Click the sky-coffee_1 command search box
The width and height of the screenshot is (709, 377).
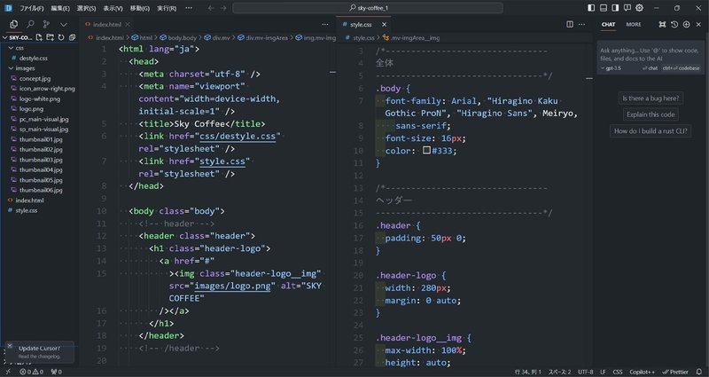tap(368, 8)
